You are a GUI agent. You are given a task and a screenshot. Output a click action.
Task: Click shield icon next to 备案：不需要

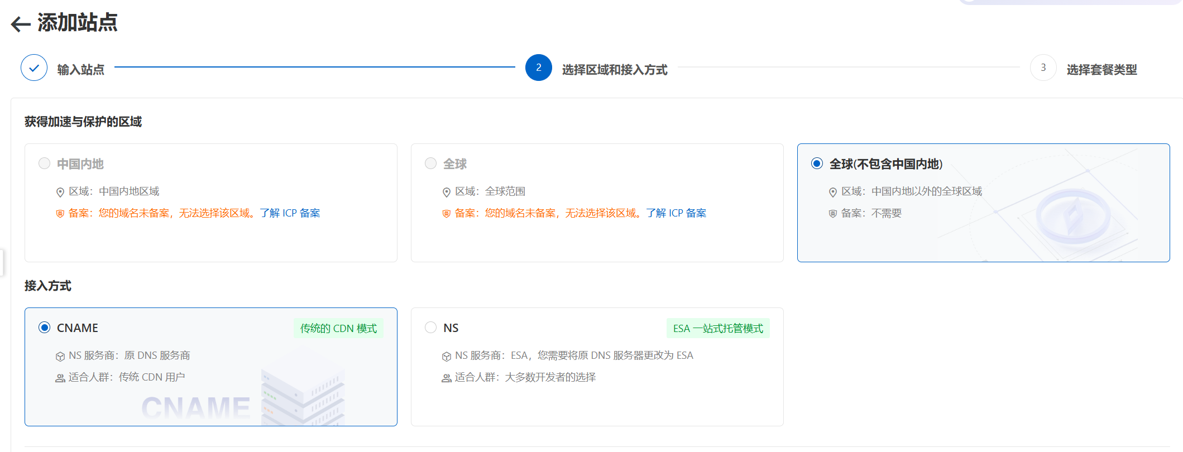pyautogui.click(x=832, y=214)
